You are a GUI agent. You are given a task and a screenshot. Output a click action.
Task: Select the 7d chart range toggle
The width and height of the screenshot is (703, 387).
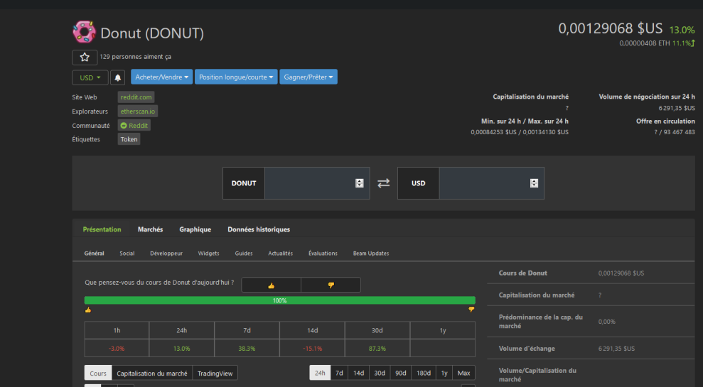[x=339, y=373]
